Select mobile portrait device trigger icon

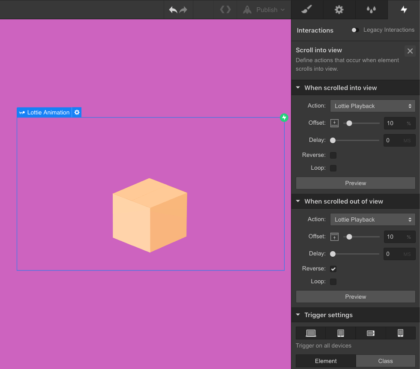point(400,333)
